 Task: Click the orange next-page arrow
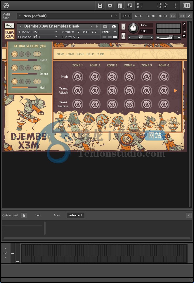(176, 91)
